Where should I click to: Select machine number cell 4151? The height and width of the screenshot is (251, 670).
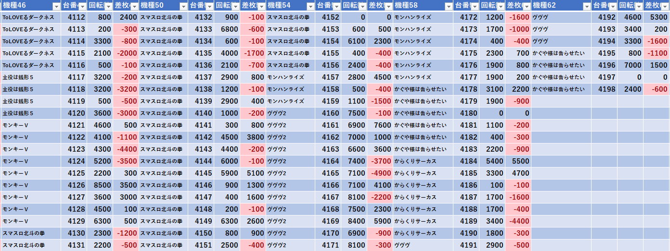point(201,245)
